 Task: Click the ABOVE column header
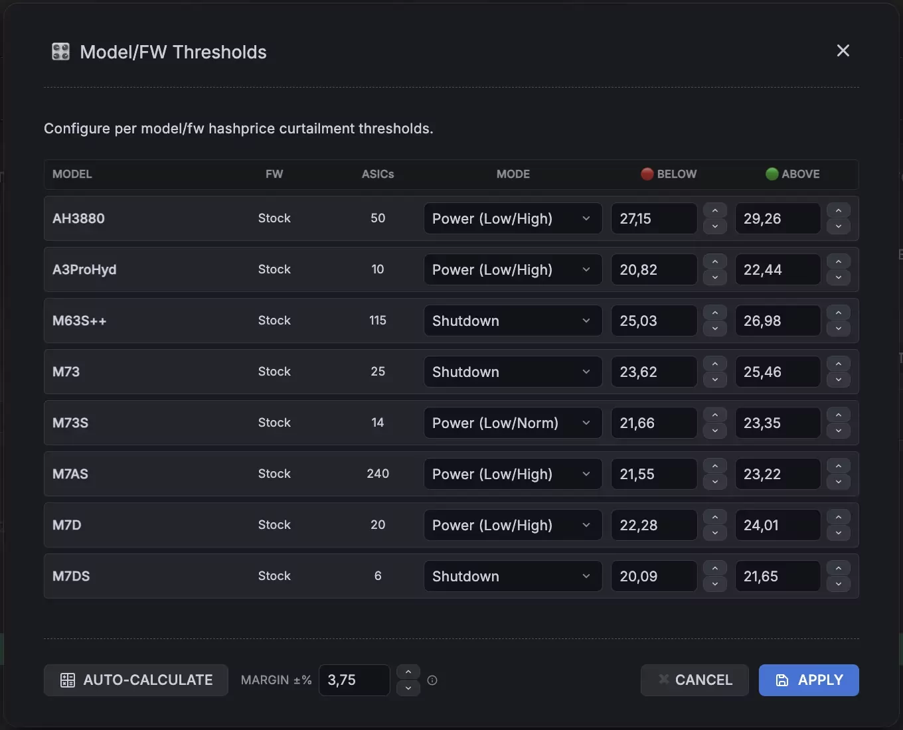click(x=793, y=174)
